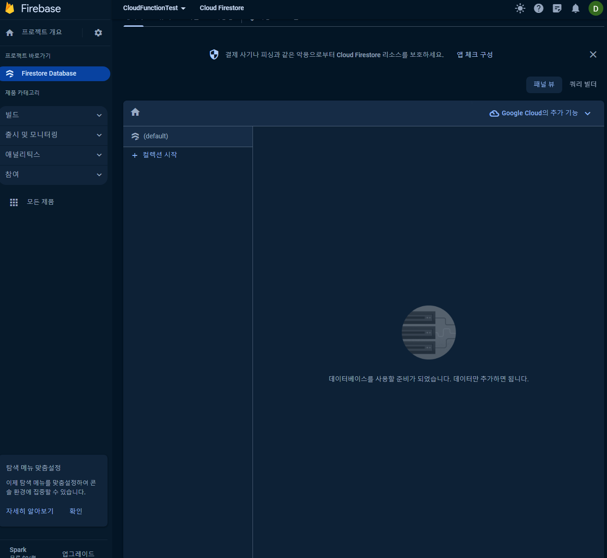Open 모든 제품 menu item
Viewport: 607px width, 558px height.
click(x=41, y=202)
